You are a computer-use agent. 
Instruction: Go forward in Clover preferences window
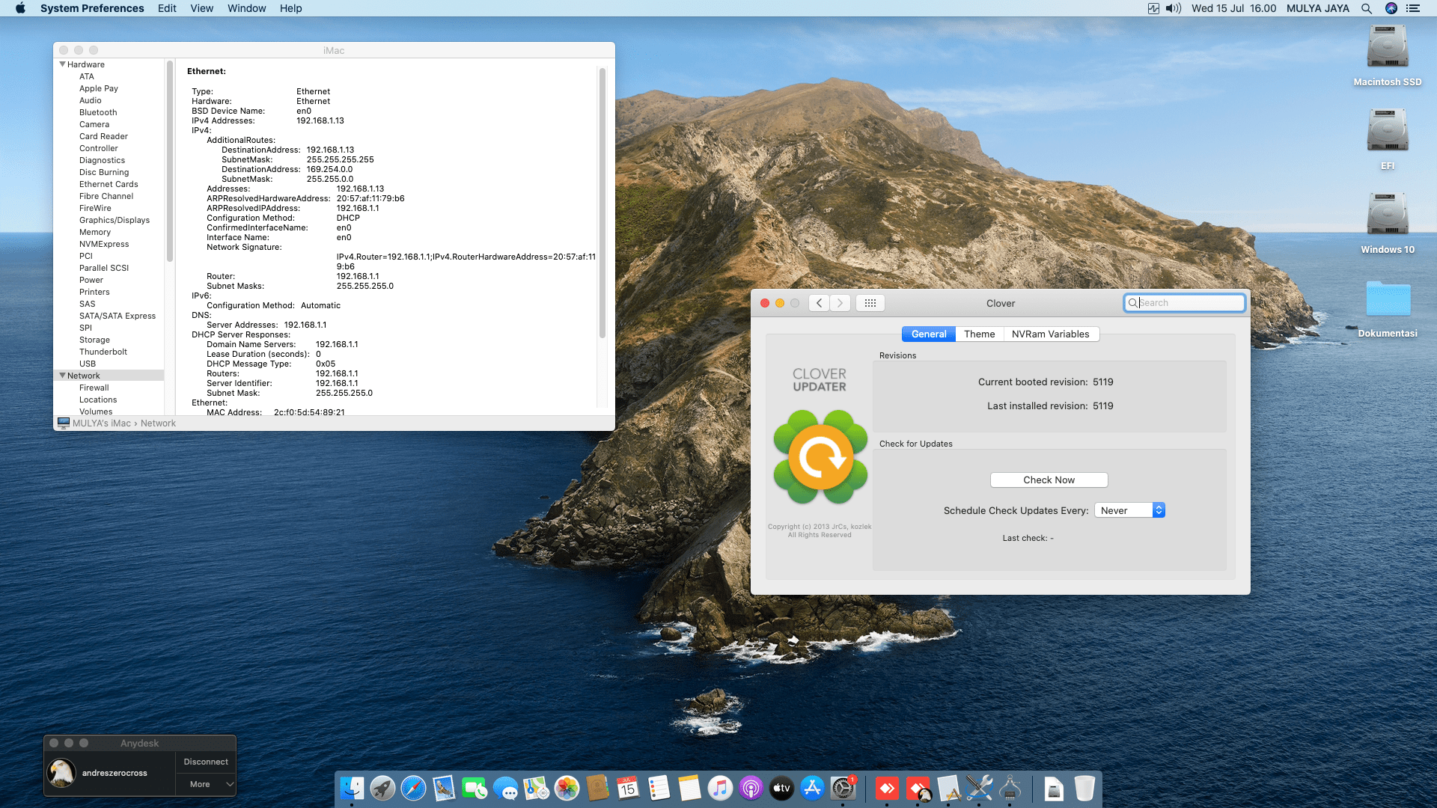click(840, 303)
